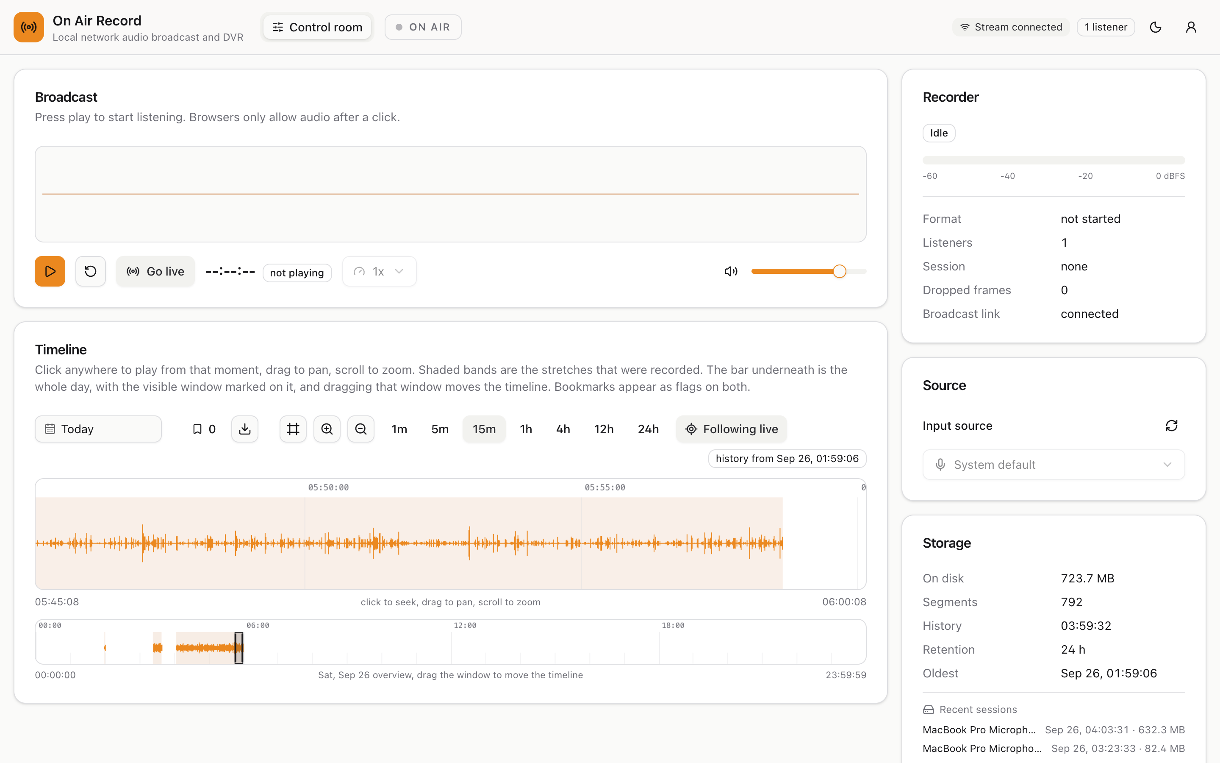
Task: Click the On Air Record app logo
Action: coord(29,27)
